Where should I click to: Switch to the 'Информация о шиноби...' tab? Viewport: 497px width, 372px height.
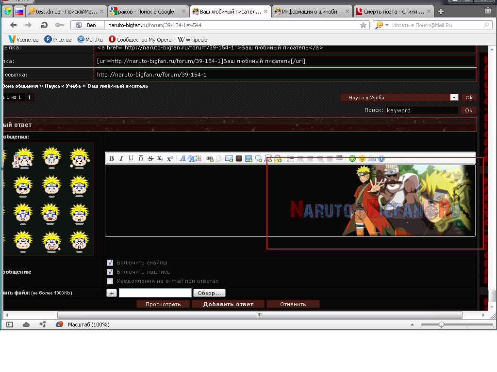click(312, 12)
